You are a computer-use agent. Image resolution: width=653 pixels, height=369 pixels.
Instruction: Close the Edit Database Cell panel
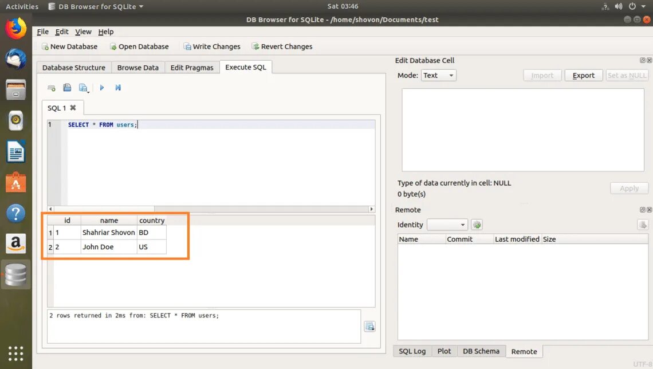[x=649, y=60]
